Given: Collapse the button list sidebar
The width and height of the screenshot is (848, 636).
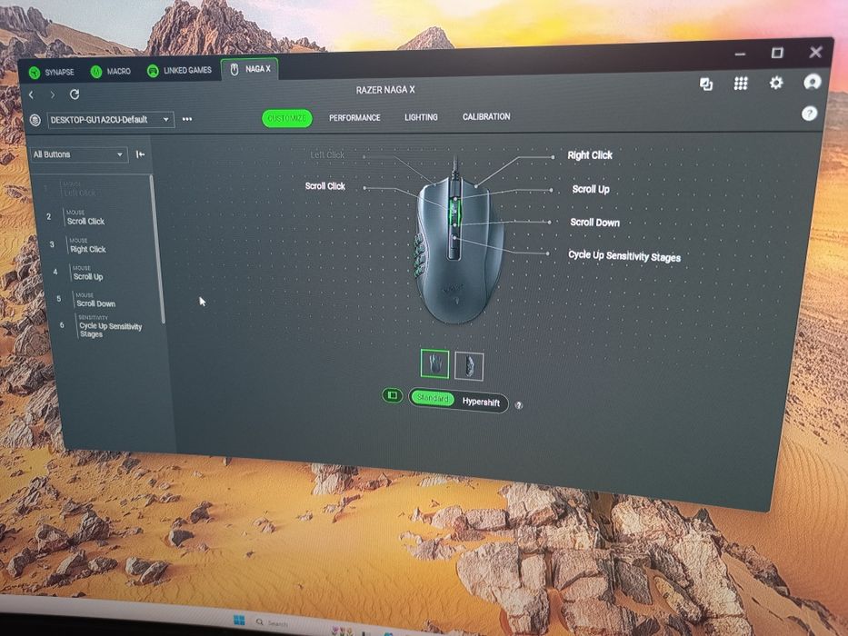Looking at the screenshot, I should [140, 154].
